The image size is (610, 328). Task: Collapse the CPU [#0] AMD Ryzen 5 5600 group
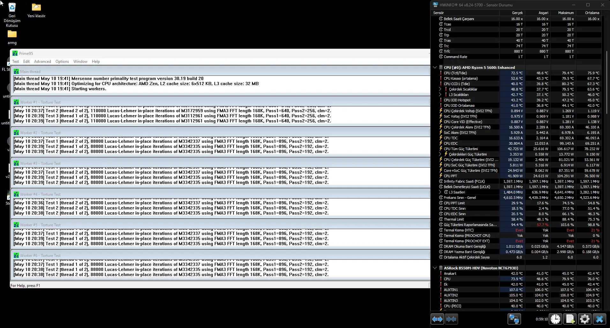coord(435,68)
